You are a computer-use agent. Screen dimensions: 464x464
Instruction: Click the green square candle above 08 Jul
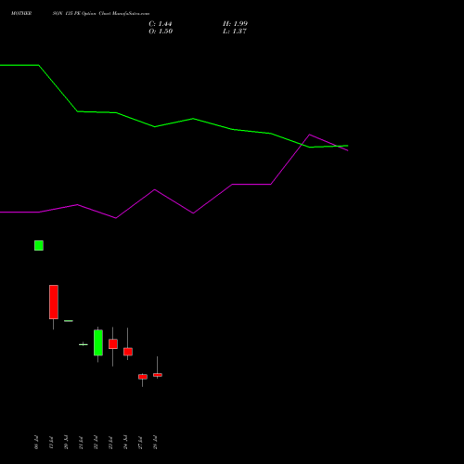coord(39,245)
